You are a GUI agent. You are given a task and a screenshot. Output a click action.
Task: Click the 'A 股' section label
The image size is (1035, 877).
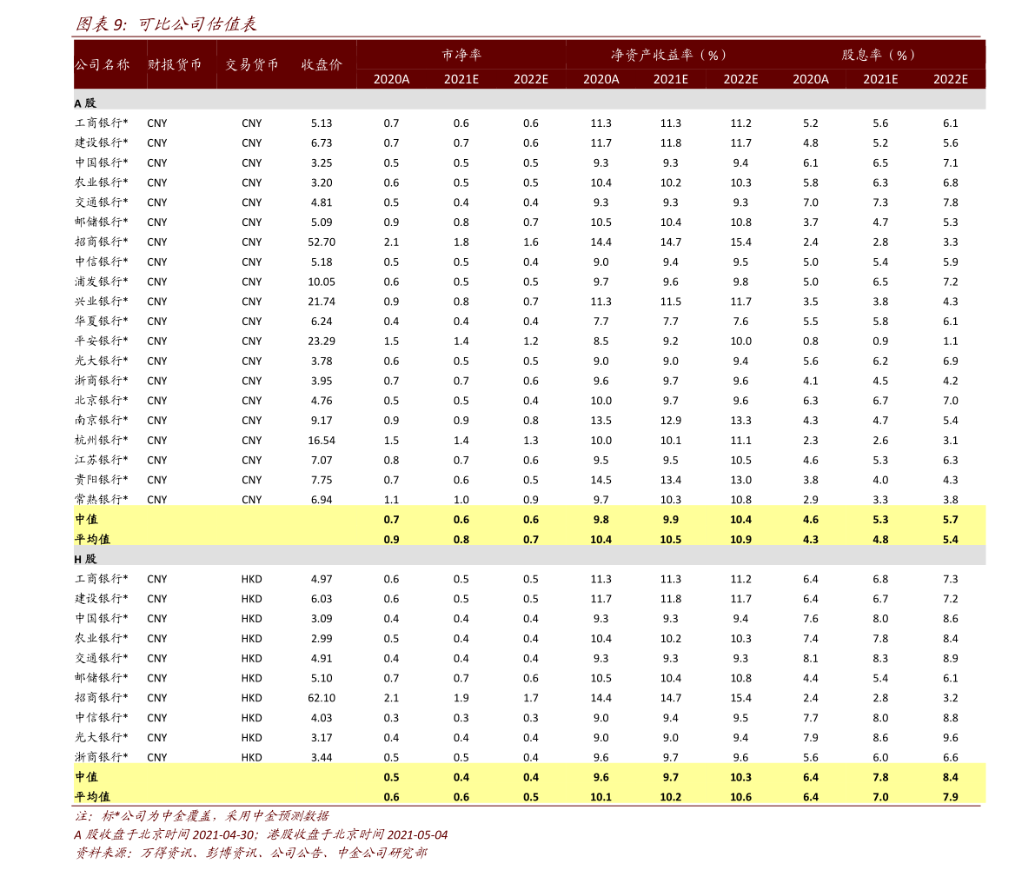(x=85, y=103)
